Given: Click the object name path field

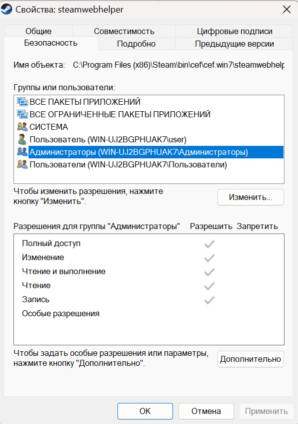Looking at the screenshot, I should [178, 65].
